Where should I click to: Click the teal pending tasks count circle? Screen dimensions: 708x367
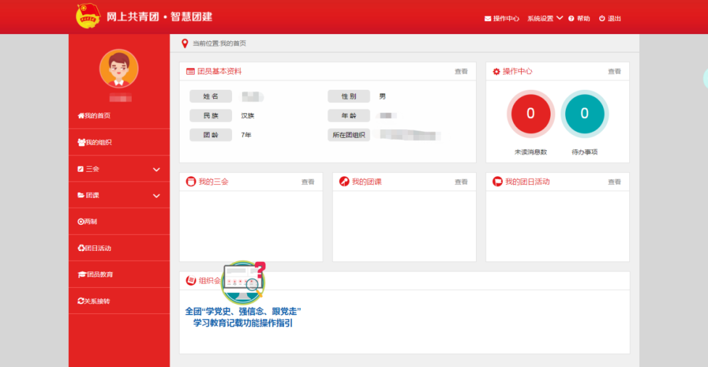[584, 113]
